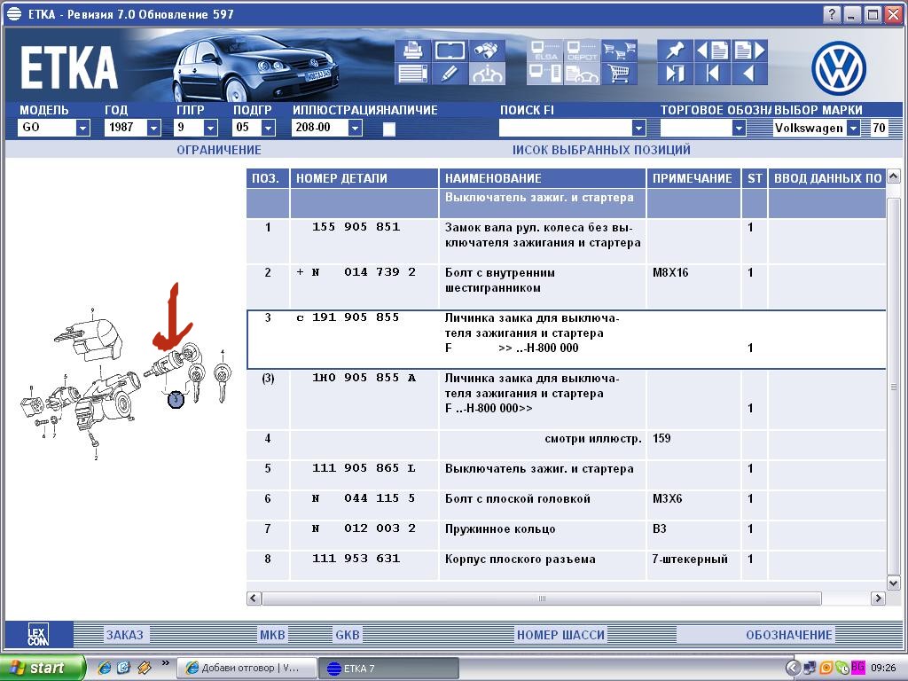Select part number 111 953 631
Screen dimensions: 908x681
[x=356, y=559]
